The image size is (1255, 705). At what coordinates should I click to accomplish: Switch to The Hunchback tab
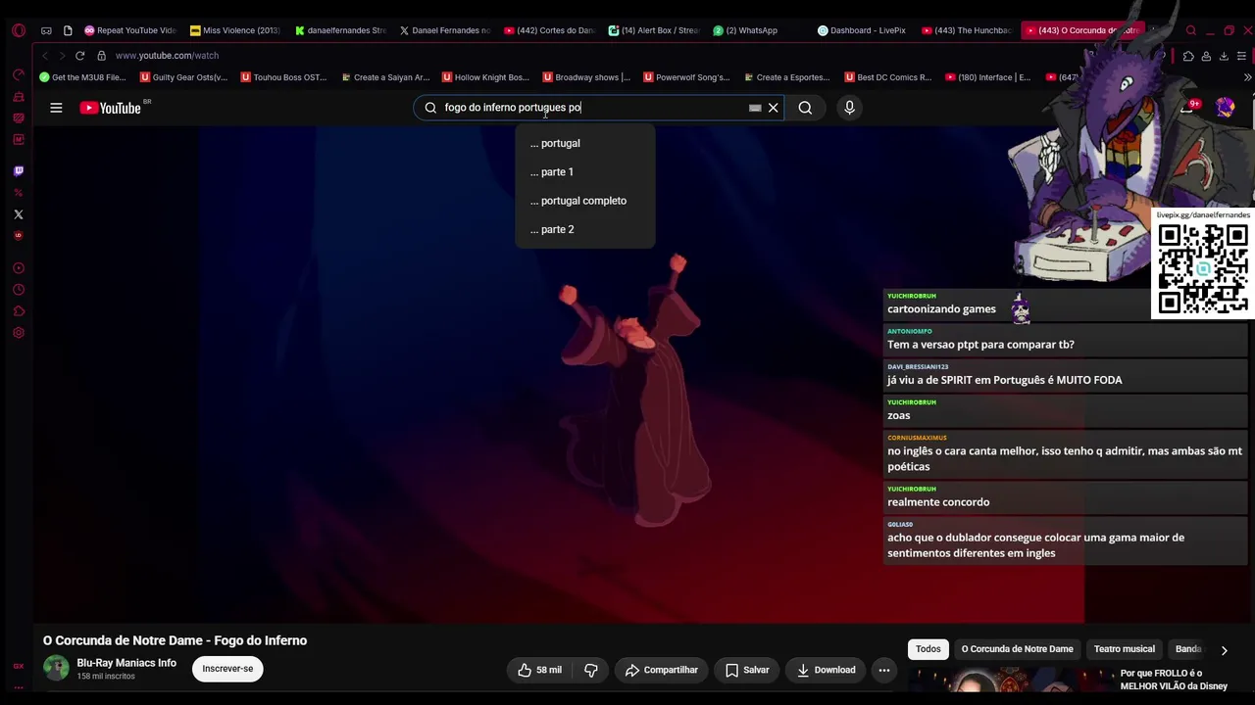[x=966, y=30]
